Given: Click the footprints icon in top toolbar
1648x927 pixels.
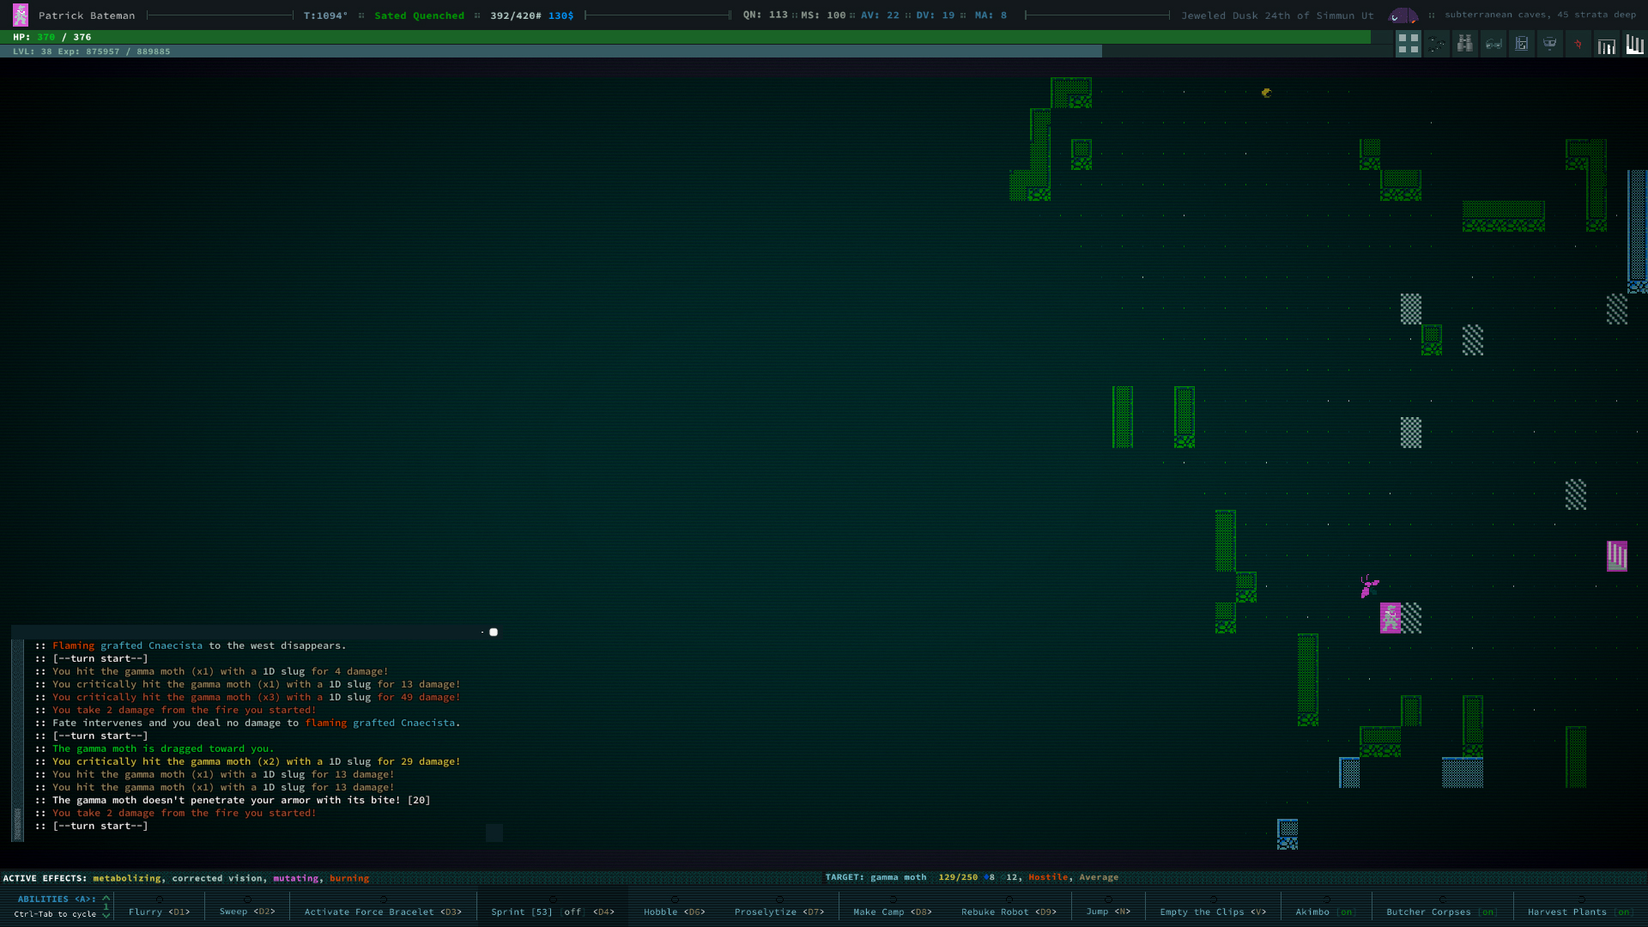Looking at the screenshot, I should 1437,44.
